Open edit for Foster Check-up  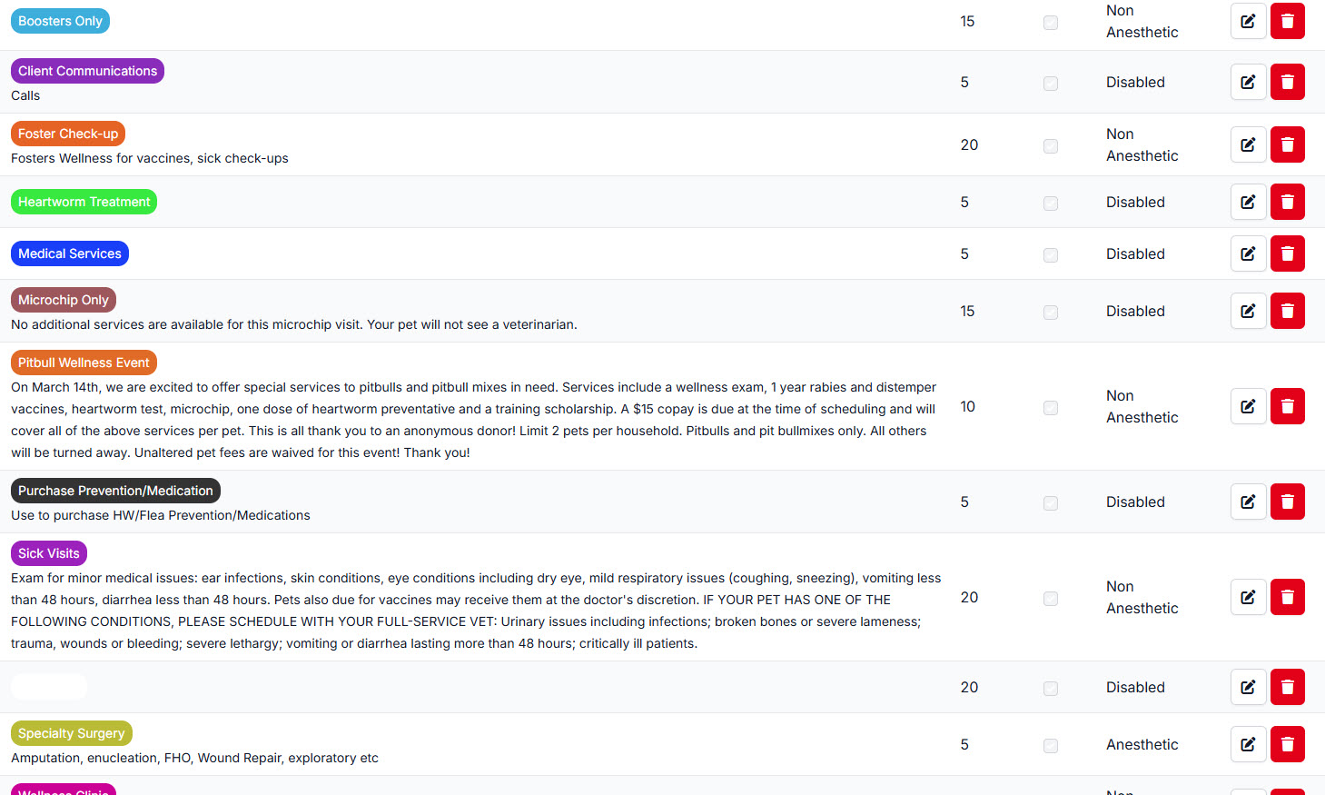tap(1248, 144)
